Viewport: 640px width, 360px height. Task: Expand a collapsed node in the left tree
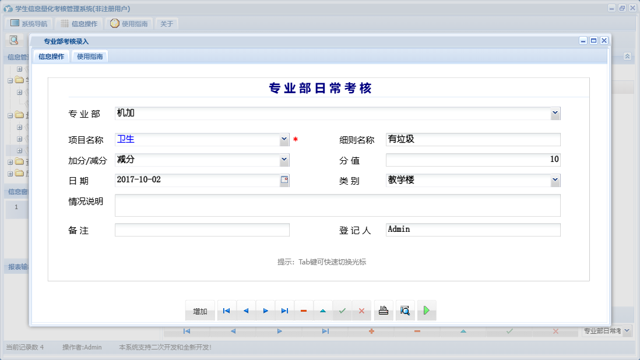coord(20,69)
